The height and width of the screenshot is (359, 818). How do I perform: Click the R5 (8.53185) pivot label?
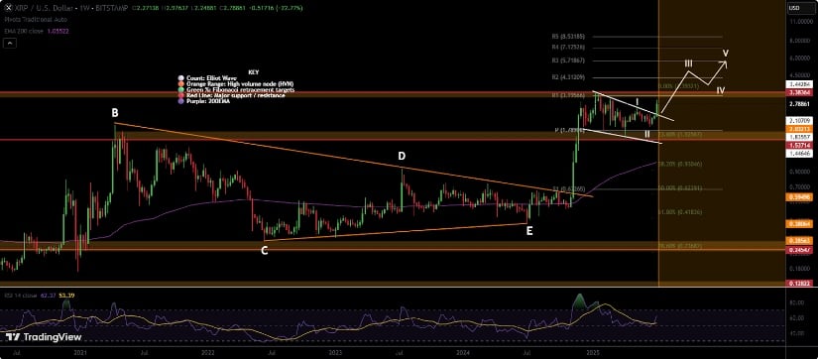[x=568, y=37]
